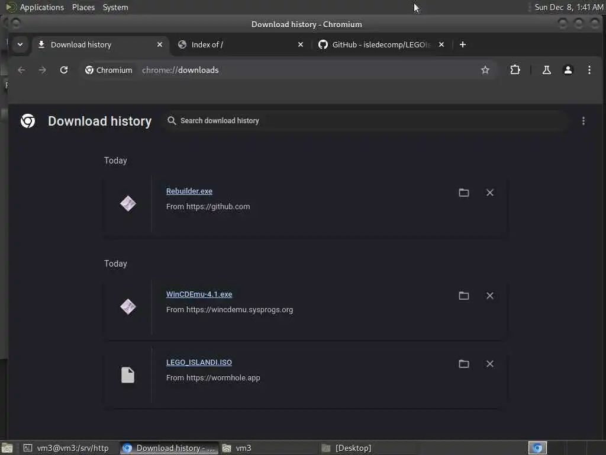Close the GitHub isledecomp tab
This screenshot has height=455, width=606.
pyautogui.click(x=441, y=44)
